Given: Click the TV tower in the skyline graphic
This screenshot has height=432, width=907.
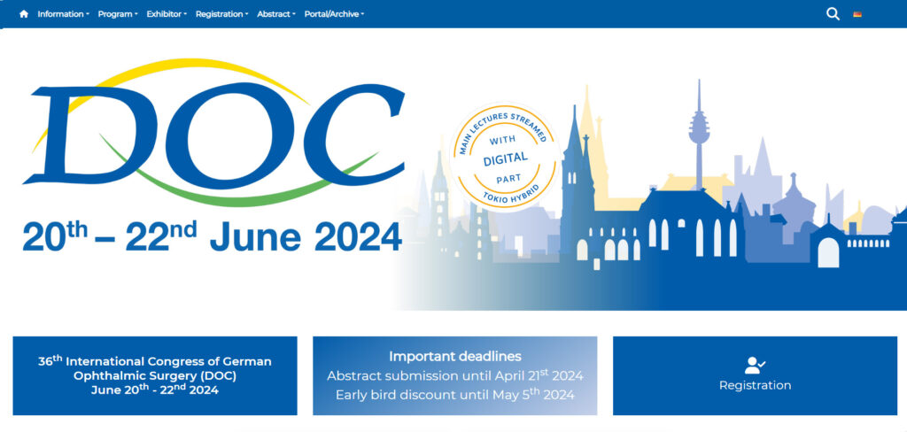Looking at the screenshot, I should (x=698, y=133).
